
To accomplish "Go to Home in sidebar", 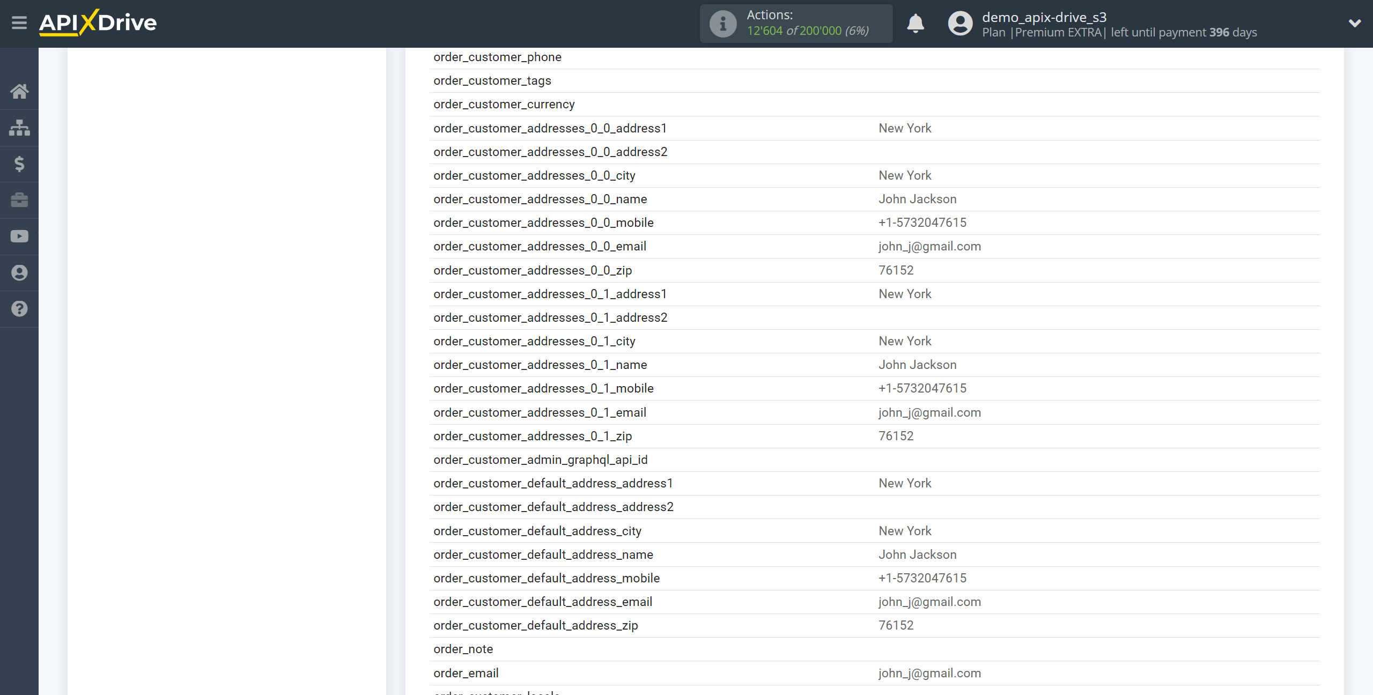I will (x=19, y=91).
